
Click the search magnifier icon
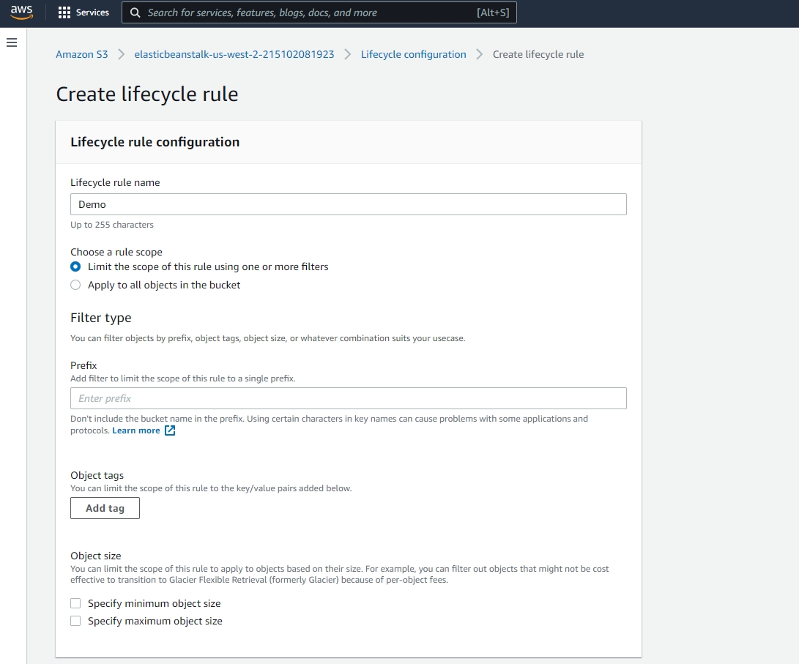pyautogui.click(x=135, y=12)
